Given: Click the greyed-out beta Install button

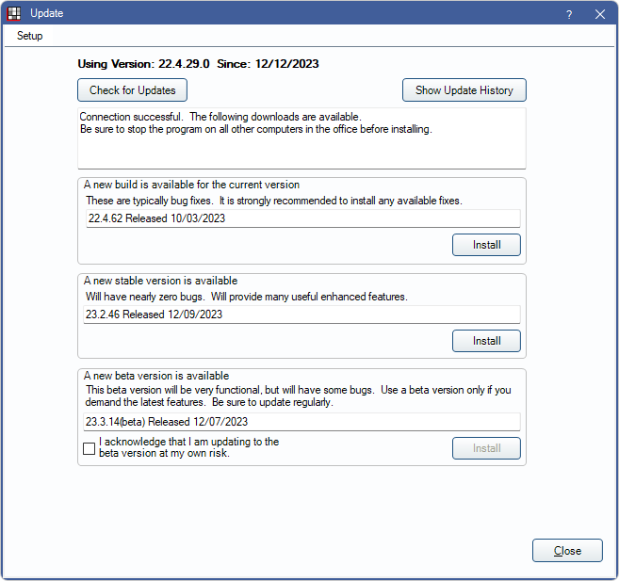Looking at the screenshot, I should point(486,448).
